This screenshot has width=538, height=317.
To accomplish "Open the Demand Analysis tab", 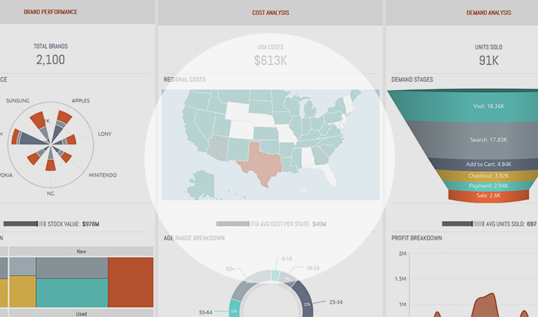I will (489, 13).
